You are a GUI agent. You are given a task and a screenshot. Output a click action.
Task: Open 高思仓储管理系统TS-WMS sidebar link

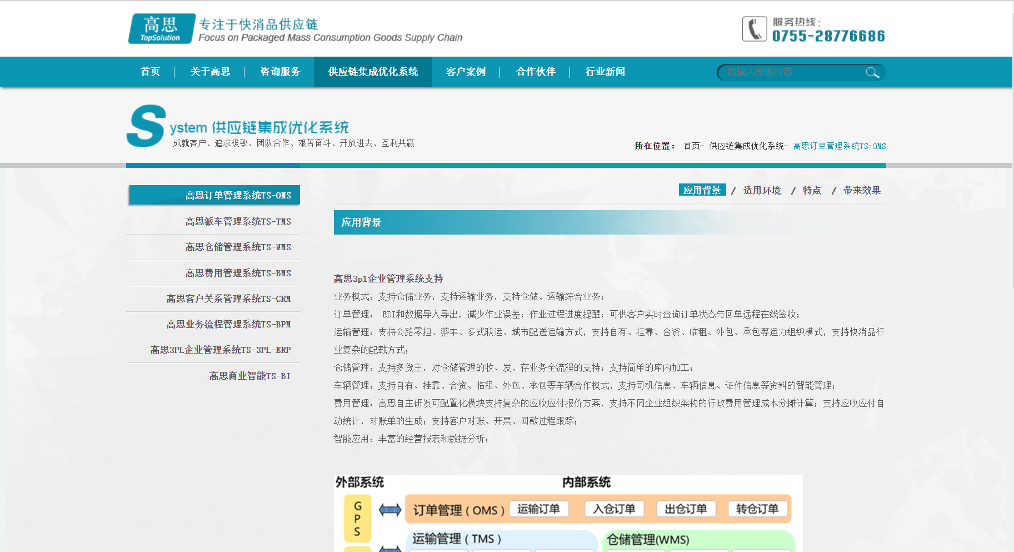pyautogui.click(x=238, y=247)
